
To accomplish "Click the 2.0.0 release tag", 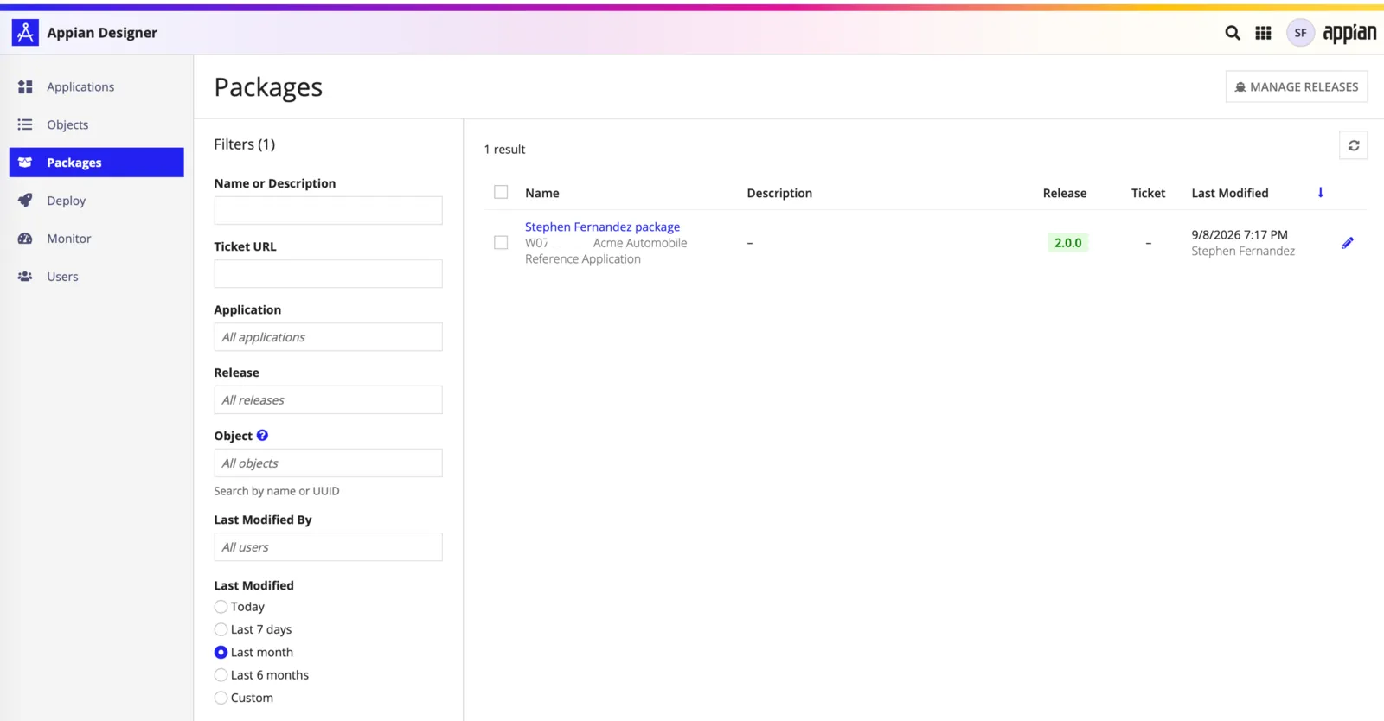I will point(1067,243).
